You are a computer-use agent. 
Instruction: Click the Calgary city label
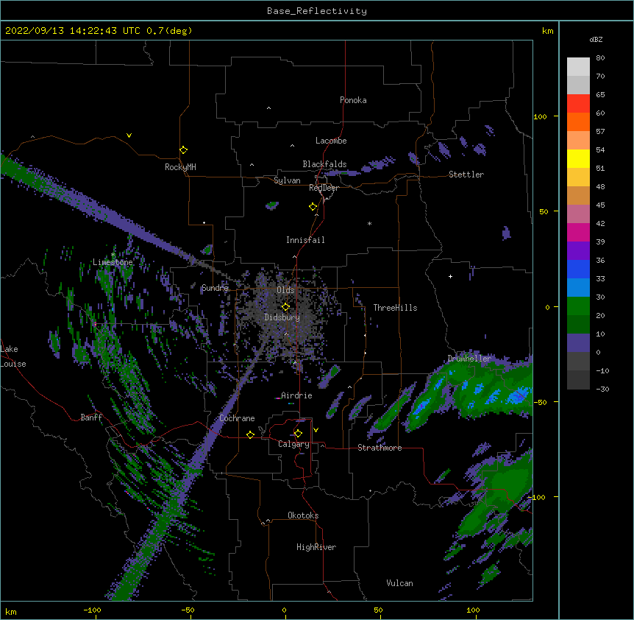coord(293,444)
